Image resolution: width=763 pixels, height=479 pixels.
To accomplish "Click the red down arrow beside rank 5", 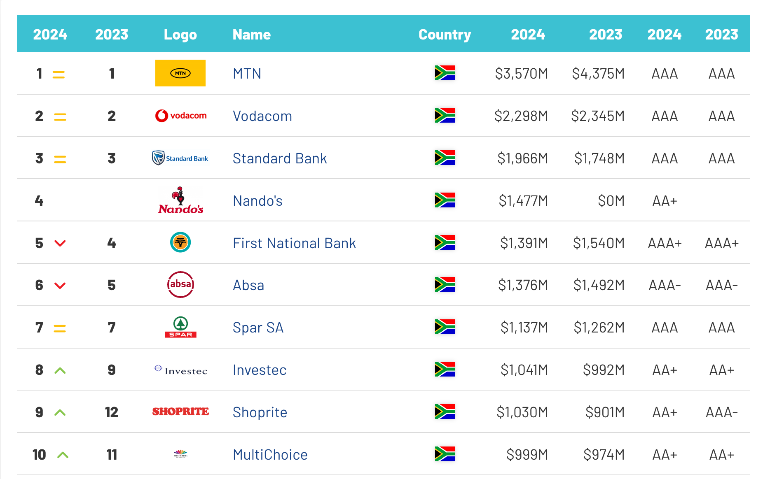I will click(x=60, y=243).
